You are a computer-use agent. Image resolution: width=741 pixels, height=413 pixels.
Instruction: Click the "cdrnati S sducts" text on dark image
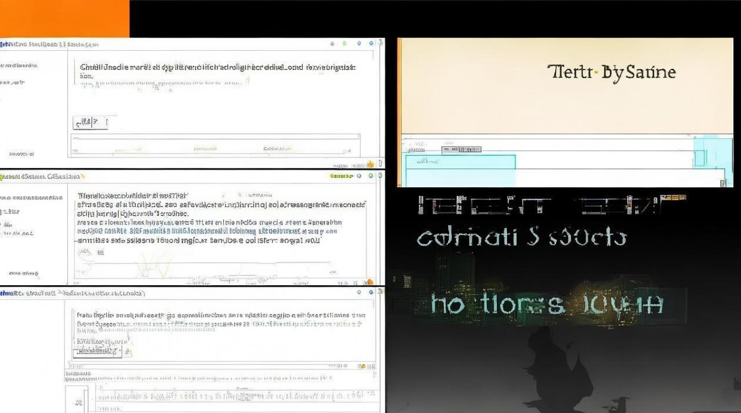pos(521,238)
